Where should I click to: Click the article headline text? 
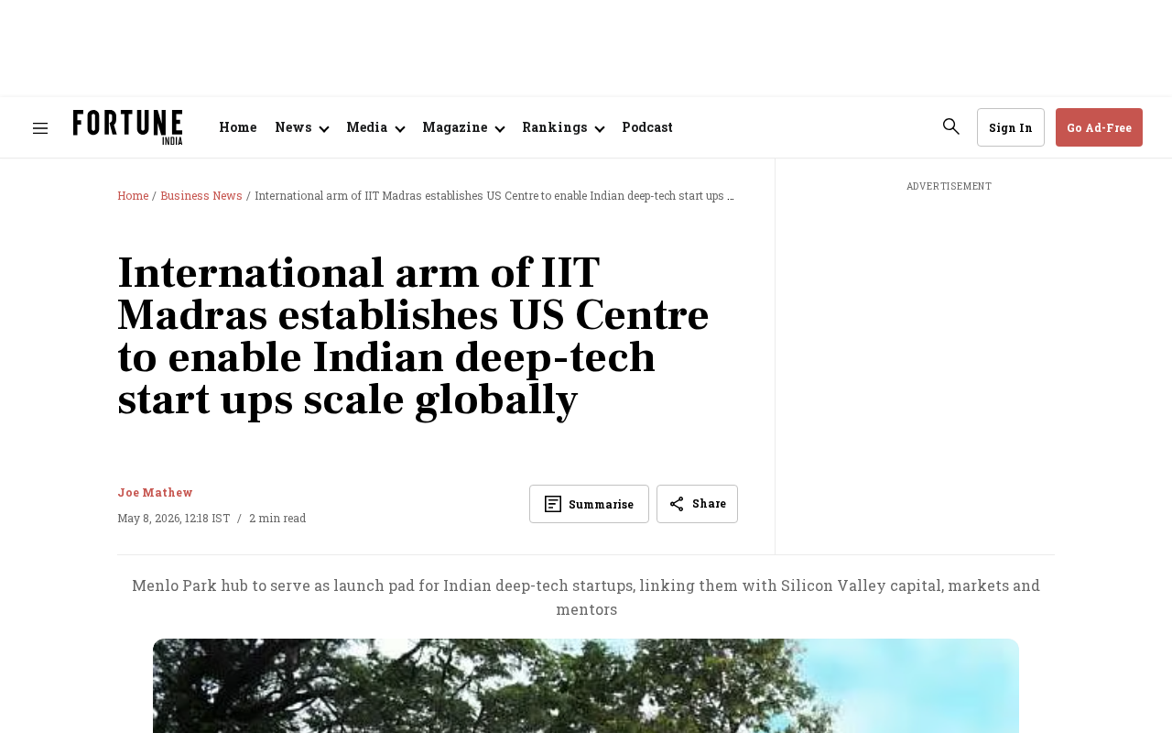click(x=414, y=336)
